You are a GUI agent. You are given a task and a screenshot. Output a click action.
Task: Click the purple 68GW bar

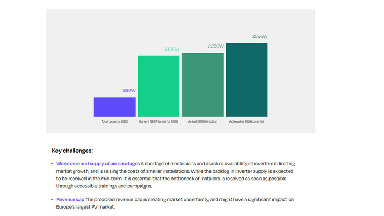[114, 107]
